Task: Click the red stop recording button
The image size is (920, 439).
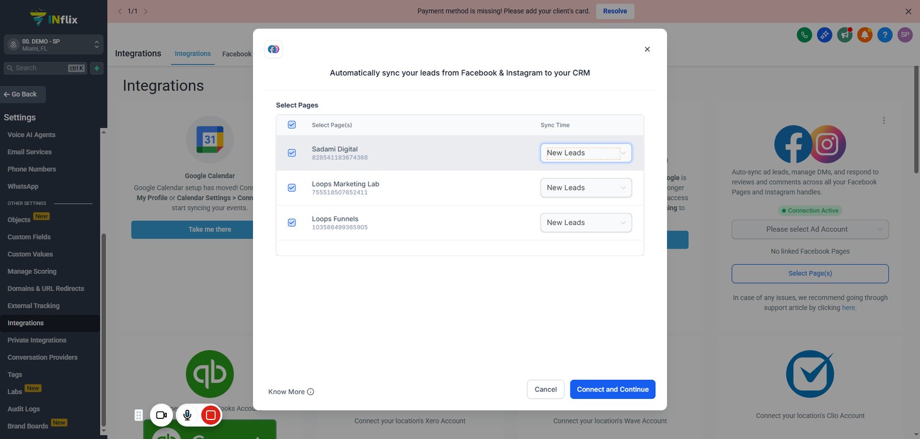Action: (x=211, y=415)
